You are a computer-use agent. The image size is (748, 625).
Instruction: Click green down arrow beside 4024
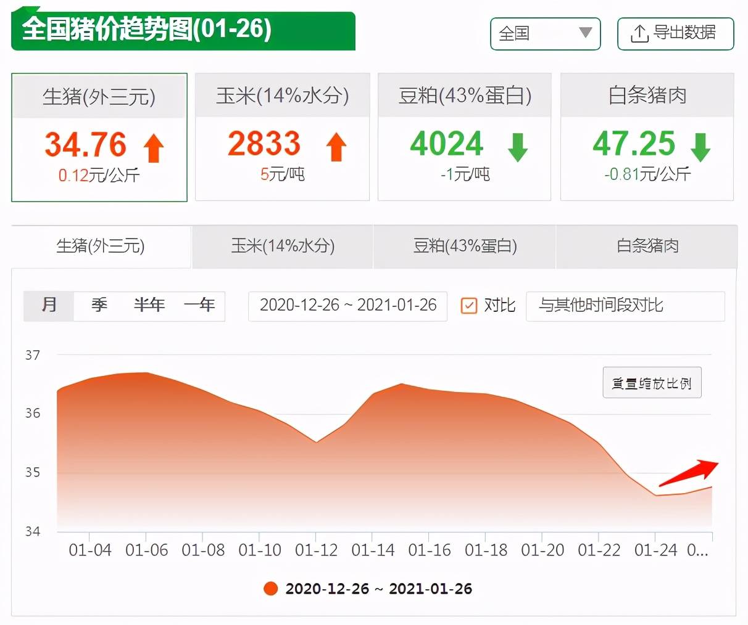(517, 147)
